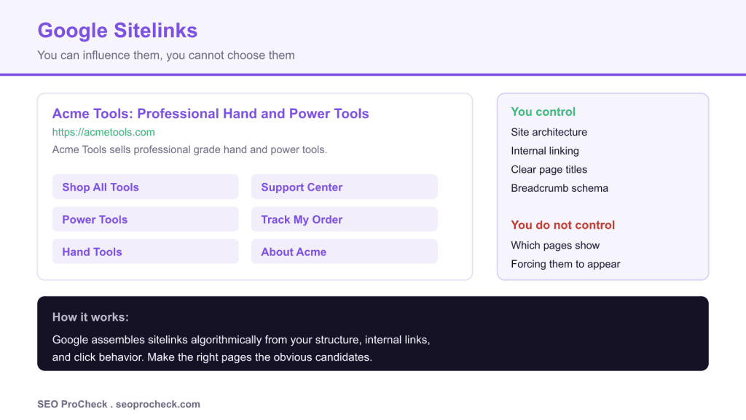The height and width of the screenshot is (420, 746).
Task: Go to the Support Center sitelink
Action: pyautogui.click(x=344, y=187)
